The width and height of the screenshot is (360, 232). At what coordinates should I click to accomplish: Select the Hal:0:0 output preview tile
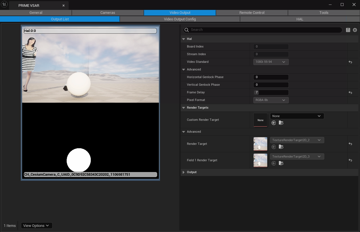[x=90, y=103]
